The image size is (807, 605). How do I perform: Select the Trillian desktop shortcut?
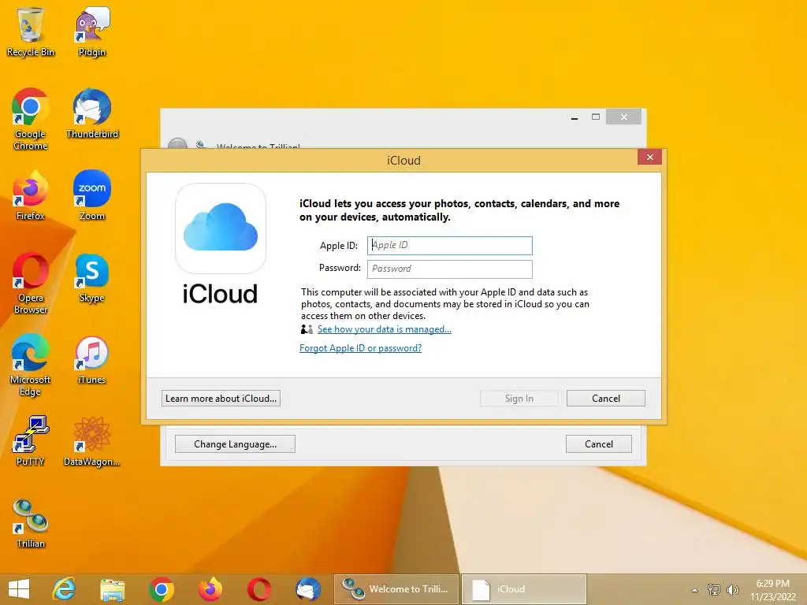coord(31,523)
